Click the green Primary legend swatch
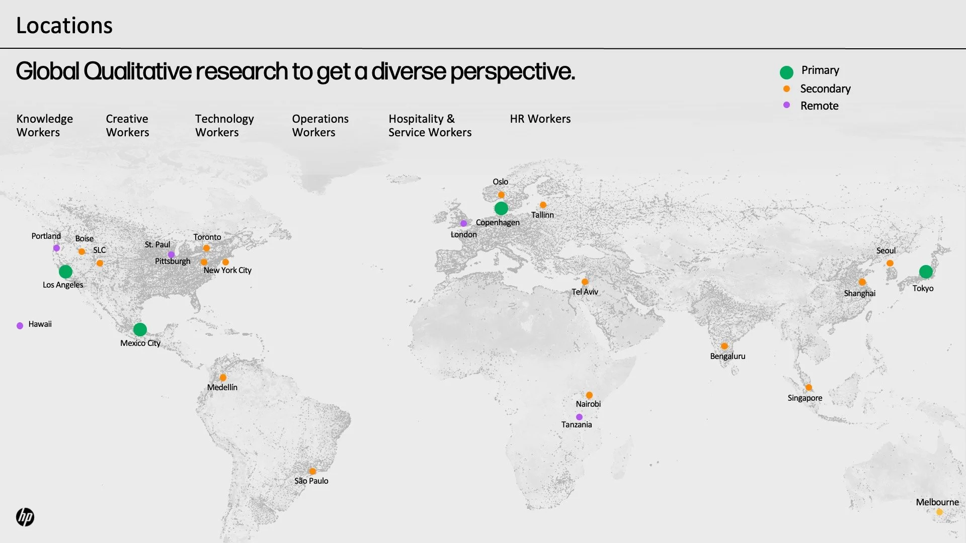Screen dimensions: 966x543 (786, 72)
